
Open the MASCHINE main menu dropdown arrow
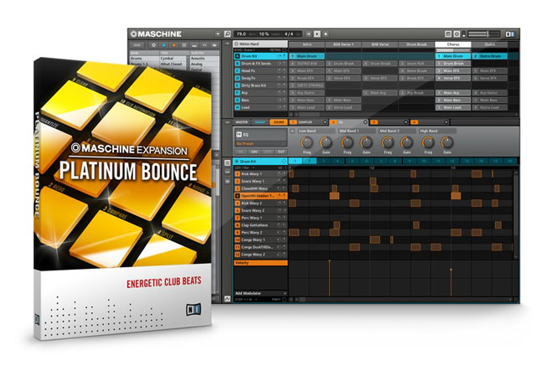[x=218, y=34]
